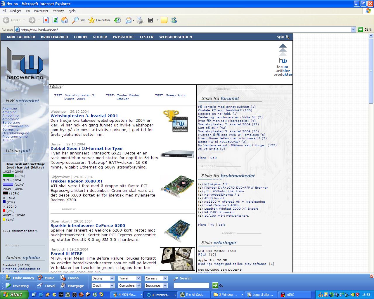This screenshot has height=299, width=374.
Task: Open the Mail button dropdown arrow
Action: click(x=133, y=20)
